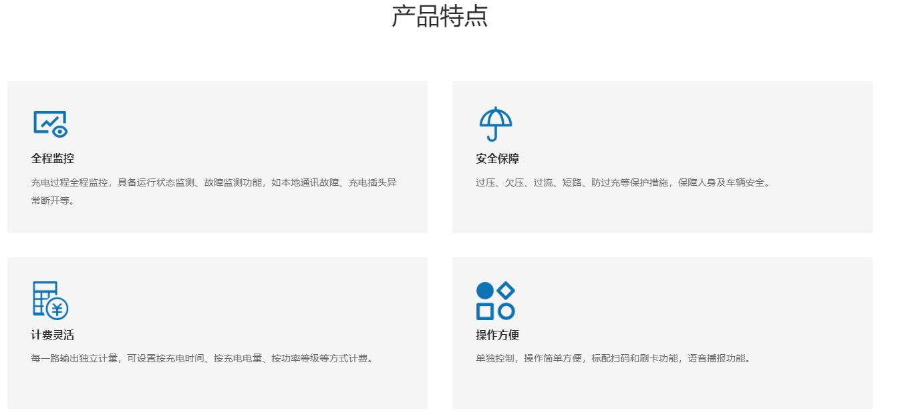Click the description starting 每一路输出独立计量
This screenshot has height=415, width=898.
[x=204, y=359]
